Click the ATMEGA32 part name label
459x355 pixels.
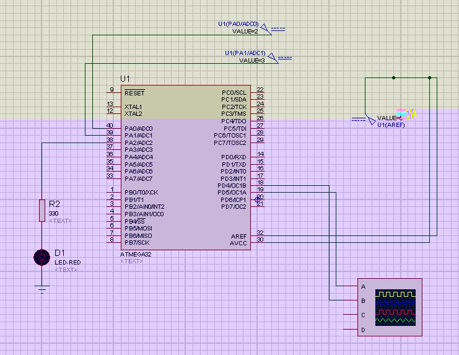[x=136, y=254]
